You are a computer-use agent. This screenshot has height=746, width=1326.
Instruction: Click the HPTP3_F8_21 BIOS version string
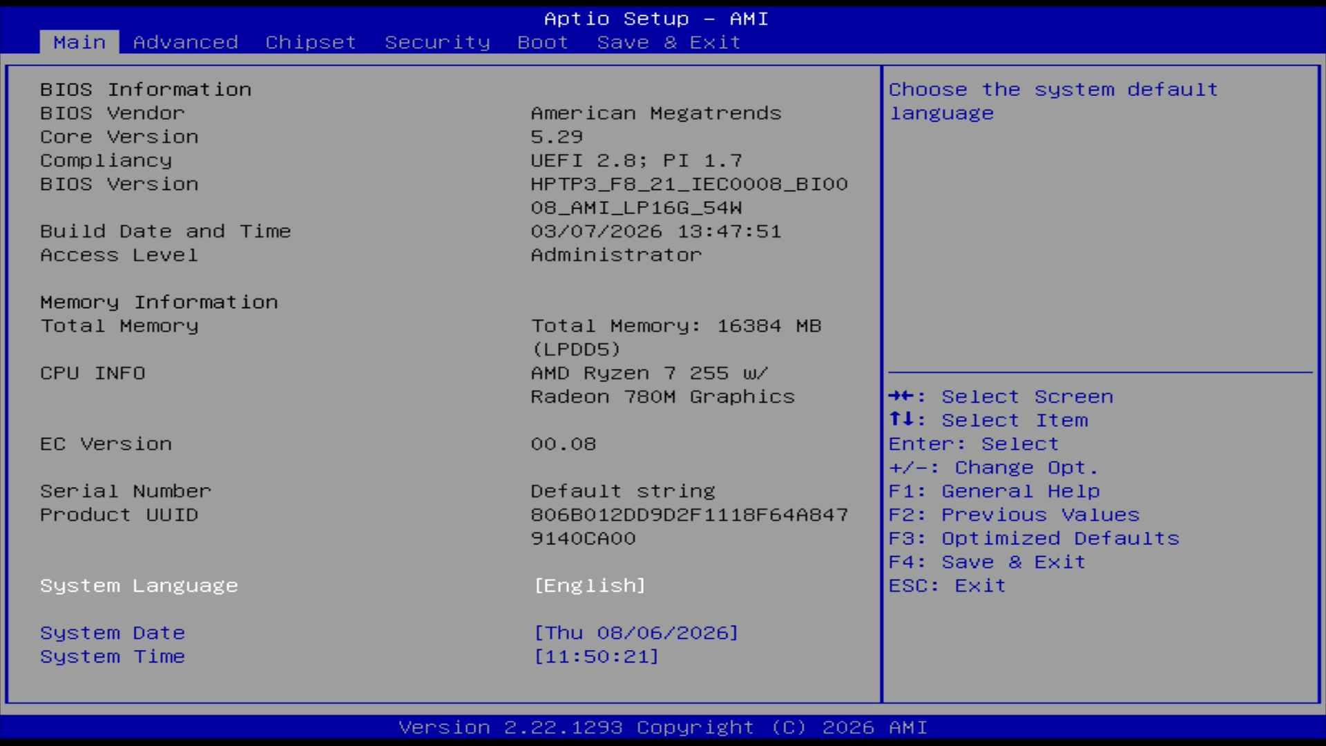point(689,195)
